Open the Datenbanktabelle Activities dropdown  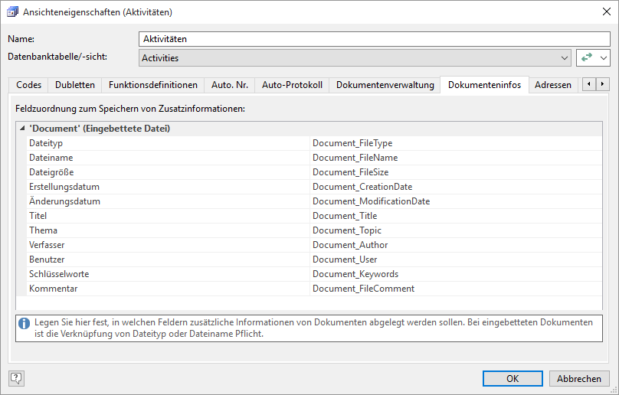564,57
